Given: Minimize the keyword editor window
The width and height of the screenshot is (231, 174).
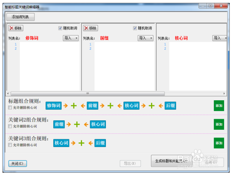Looking at the screenshot, I should pyautogui.click(x=203, y=6).
